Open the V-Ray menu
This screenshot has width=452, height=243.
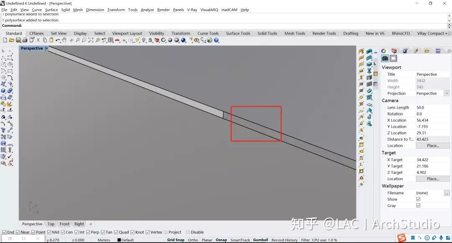tap(192, 10)
